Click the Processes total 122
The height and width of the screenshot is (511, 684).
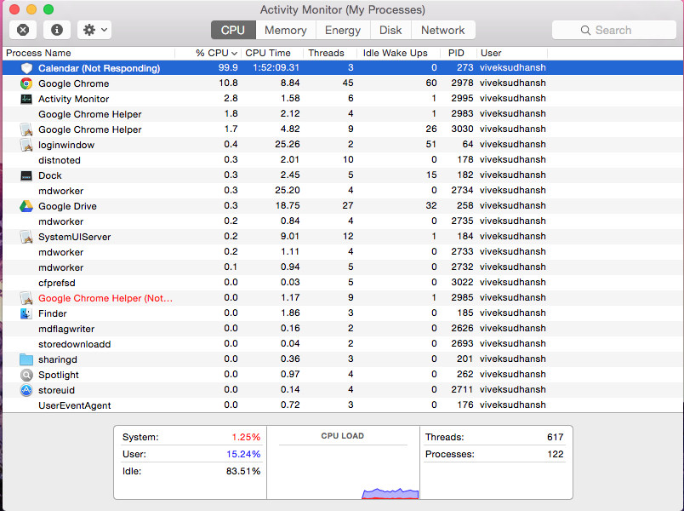[x=556, y=454]
